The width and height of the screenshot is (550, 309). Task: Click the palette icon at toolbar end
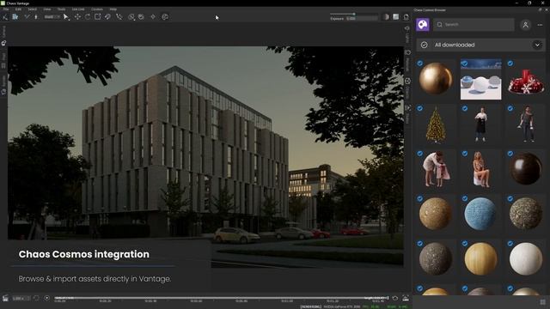[165, 17]
